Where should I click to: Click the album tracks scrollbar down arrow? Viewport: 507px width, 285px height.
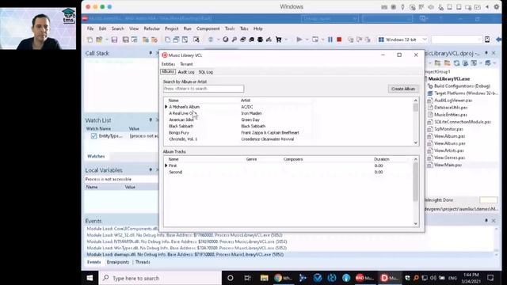(415, 223)
